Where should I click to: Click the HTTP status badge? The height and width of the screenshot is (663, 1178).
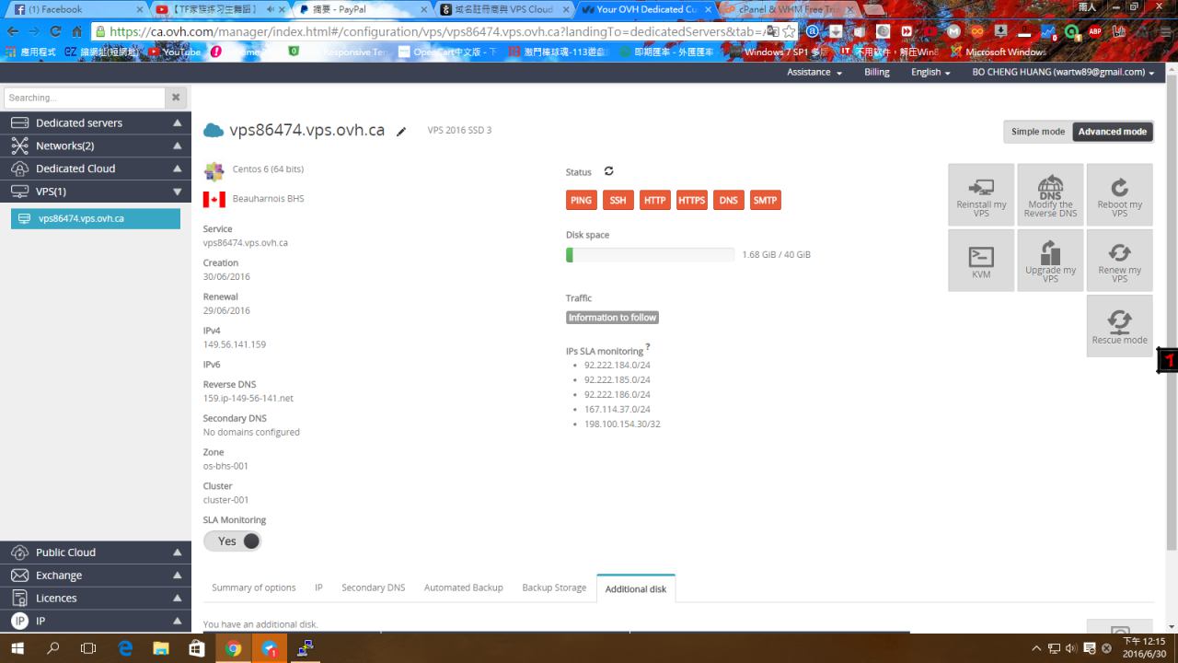[x=655, y=200]
